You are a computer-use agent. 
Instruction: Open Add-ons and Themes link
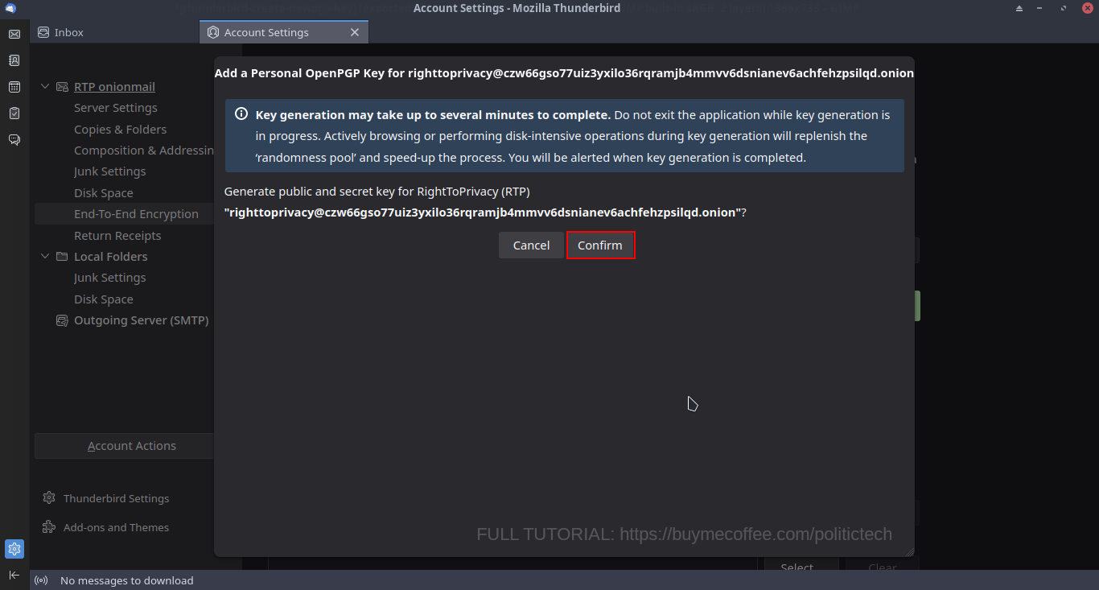[117, 527]
